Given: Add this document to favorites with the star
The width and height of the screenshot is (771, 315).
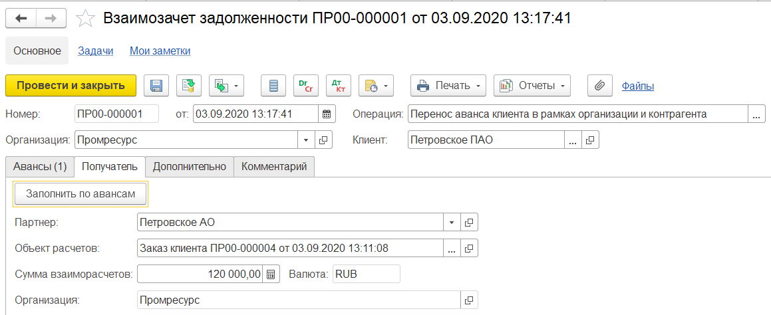Looking at the screenshot, I should coord(86,19).
